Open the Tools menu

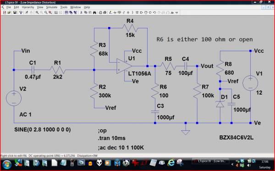(x=64, y=7)
